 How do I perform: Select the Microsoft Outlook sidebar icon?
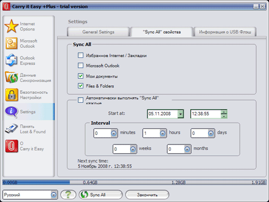click(11, 43)
